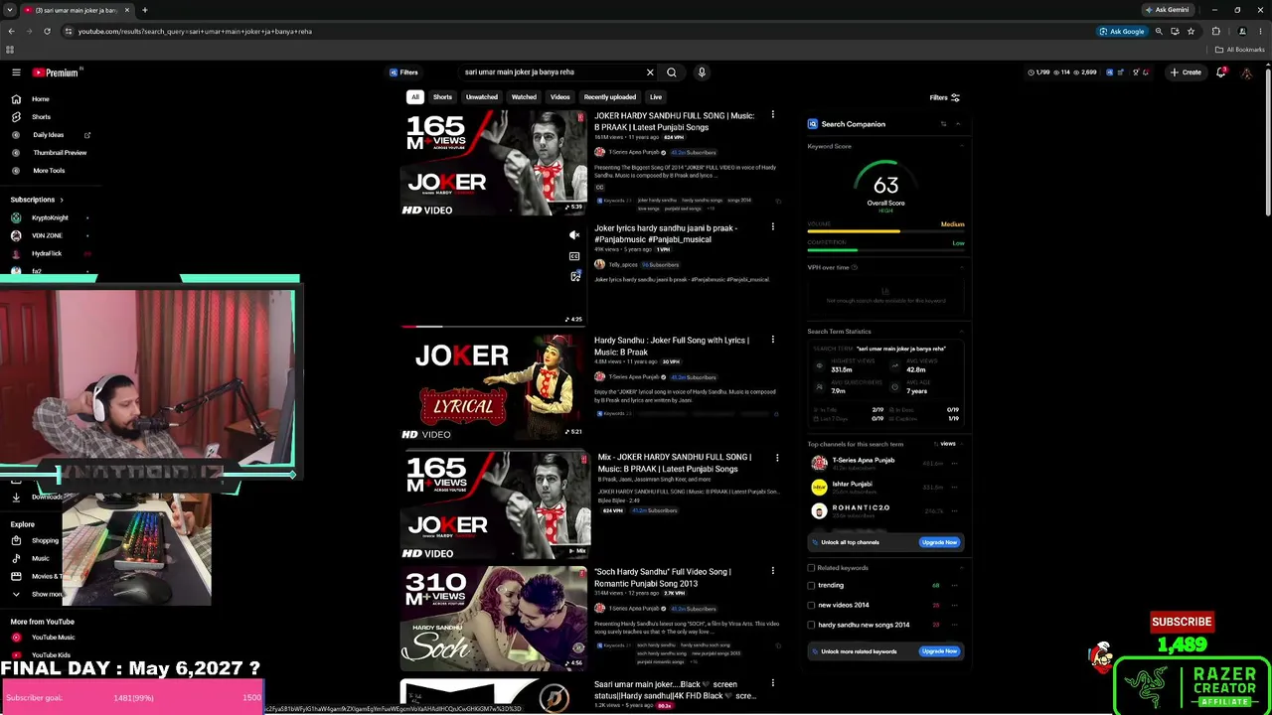The width and height of the screenshot is (1272, 715).
Task: Open the account avatar menu
Action: [1247, 72]
